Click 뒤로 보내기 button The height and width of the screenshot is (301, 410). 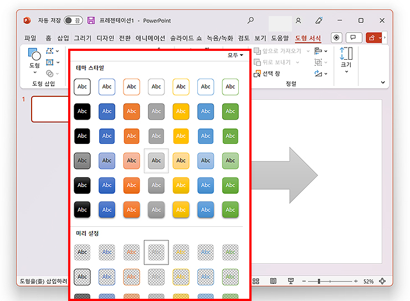[273, 62]
